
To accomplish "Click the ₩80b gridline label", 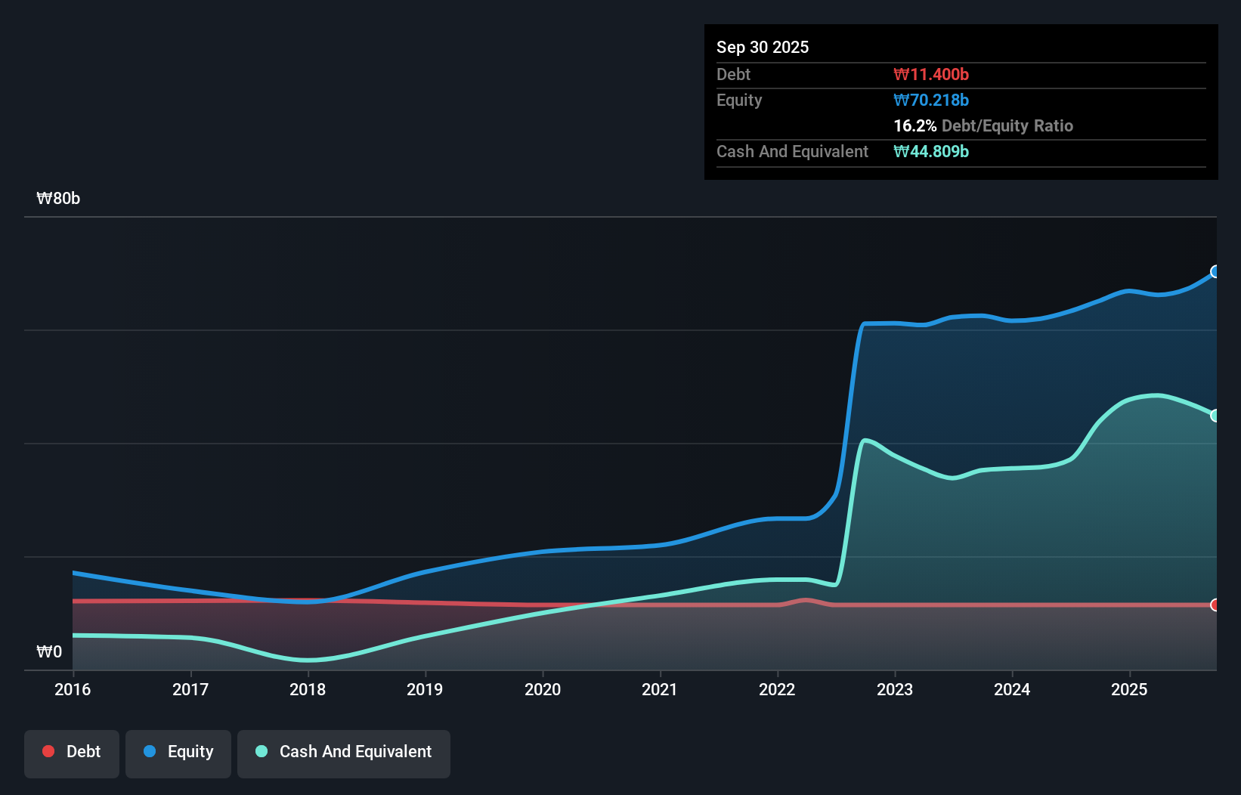I will click(x=57, y=198).
